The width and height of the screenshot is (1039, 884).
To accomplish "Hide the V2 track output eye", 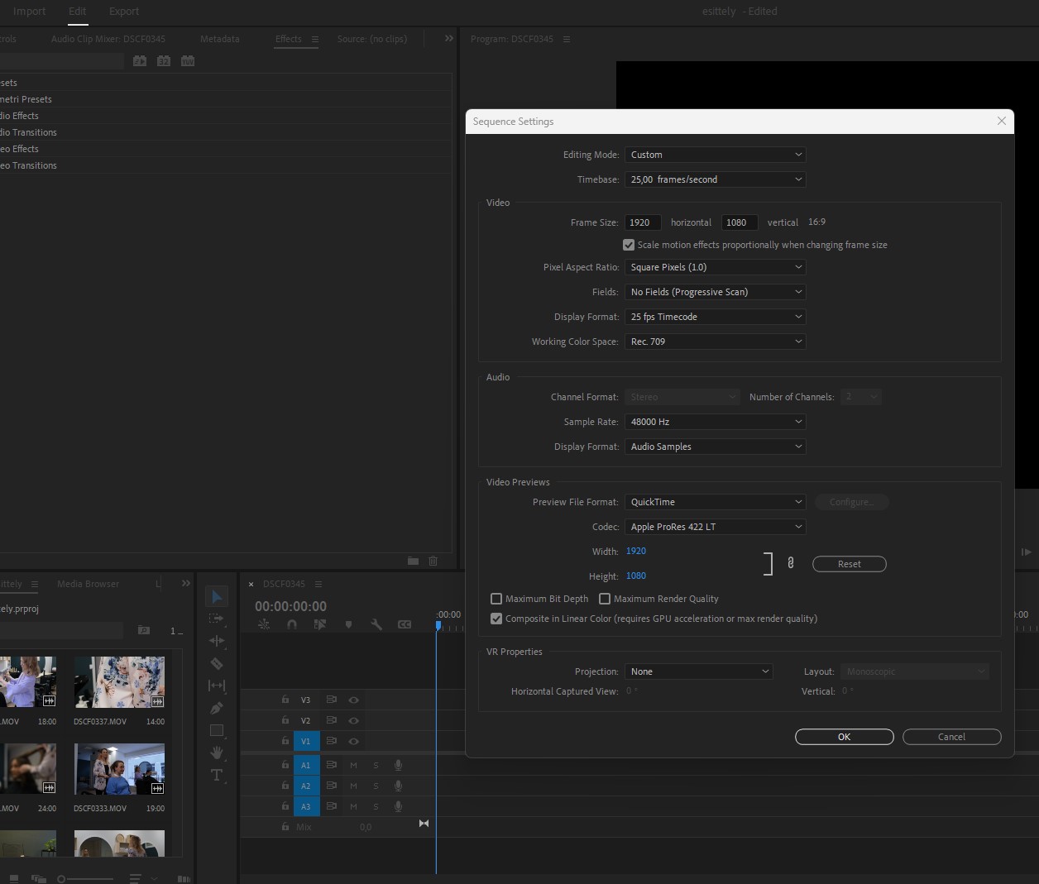I will (x=353, y=720).
